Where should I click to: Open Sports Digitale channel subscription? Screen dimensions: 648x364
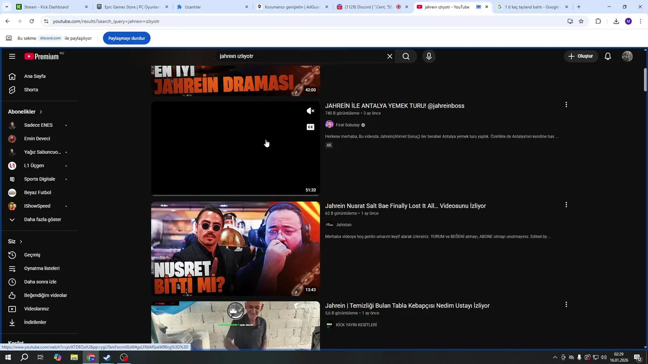coord(39,179)
